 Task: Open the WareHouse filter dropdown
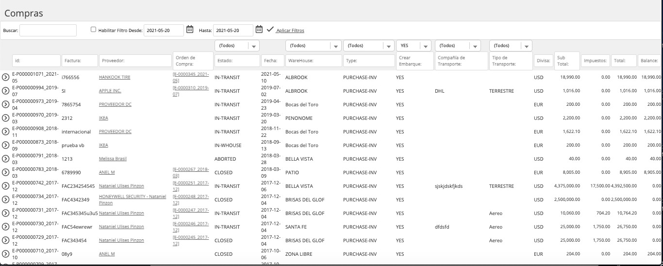[314, 46]
